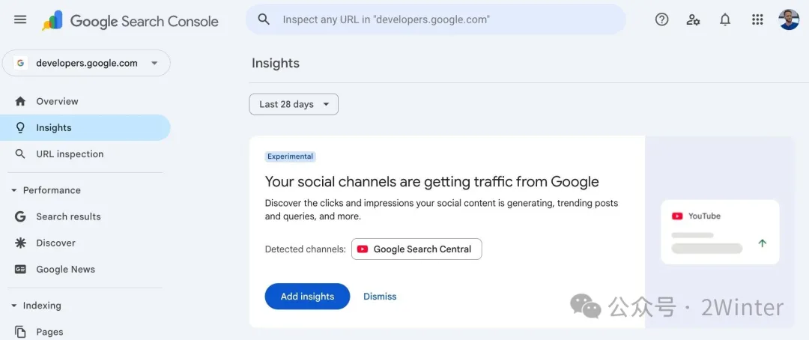Open the notifications bell

coord(725,19)
